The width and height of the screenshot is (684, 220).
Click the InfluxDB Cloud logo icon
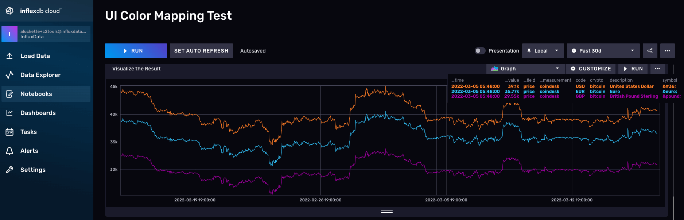click(10, 11)
